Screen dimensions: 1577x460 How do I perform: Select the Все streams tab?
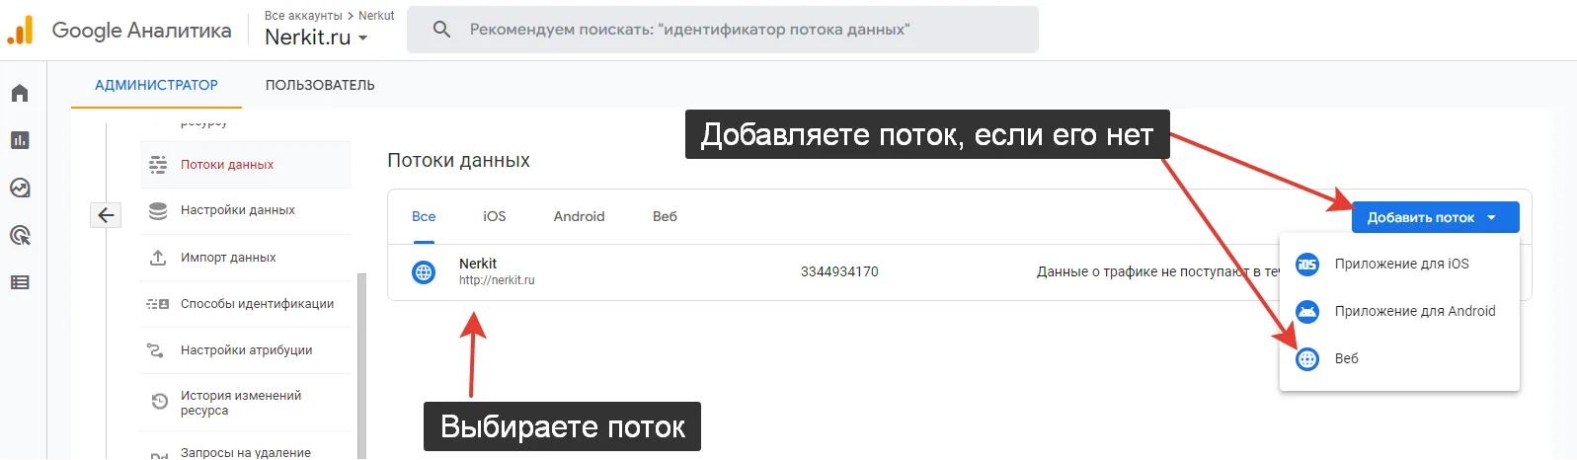[x=424, y=216]
